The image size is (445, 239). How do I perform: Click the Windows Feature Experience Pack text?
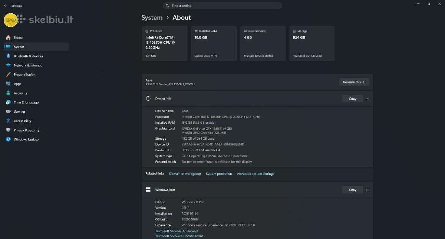[218, 225]
